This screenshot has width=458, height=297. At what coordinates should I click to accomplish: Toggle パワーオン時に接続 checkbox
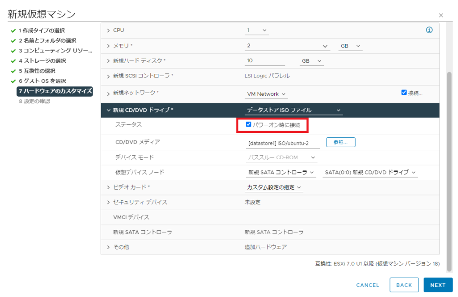pyautogui.click(x=249, y=125)
